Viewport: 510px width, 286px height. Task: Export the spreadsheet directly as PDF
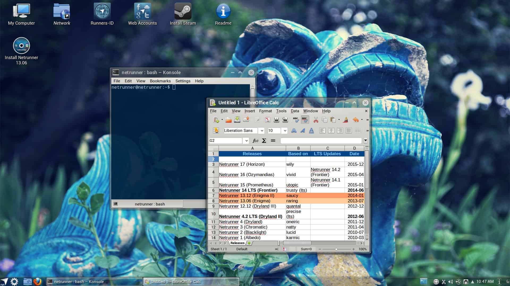click(x=267, y=120)
